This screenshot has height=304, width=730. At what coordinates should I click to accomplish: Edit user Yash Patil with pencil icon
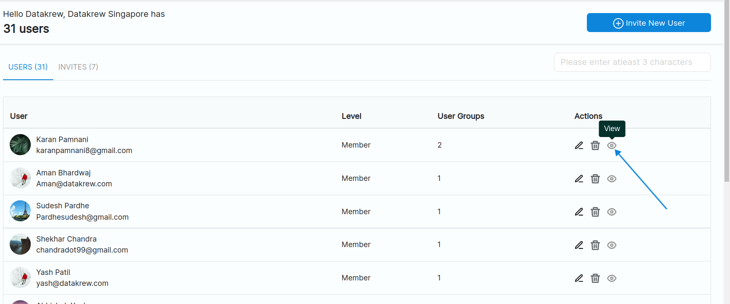[579, 278]
